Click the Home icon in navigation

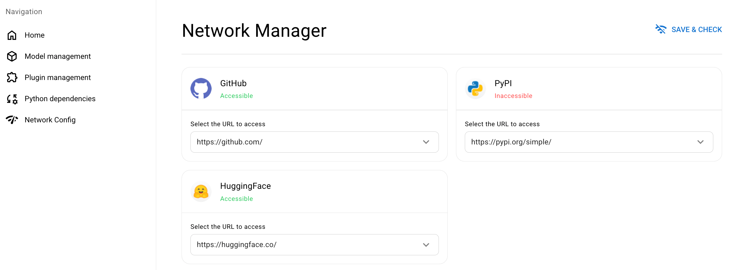(11, 35)
